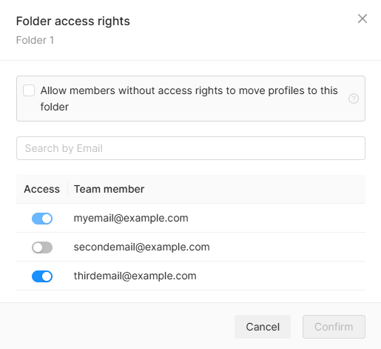Image resolution: width=381 pixels, height=349 pixels.
Task: Toggle access for myemail@example.com
Action: coord(42,219)
